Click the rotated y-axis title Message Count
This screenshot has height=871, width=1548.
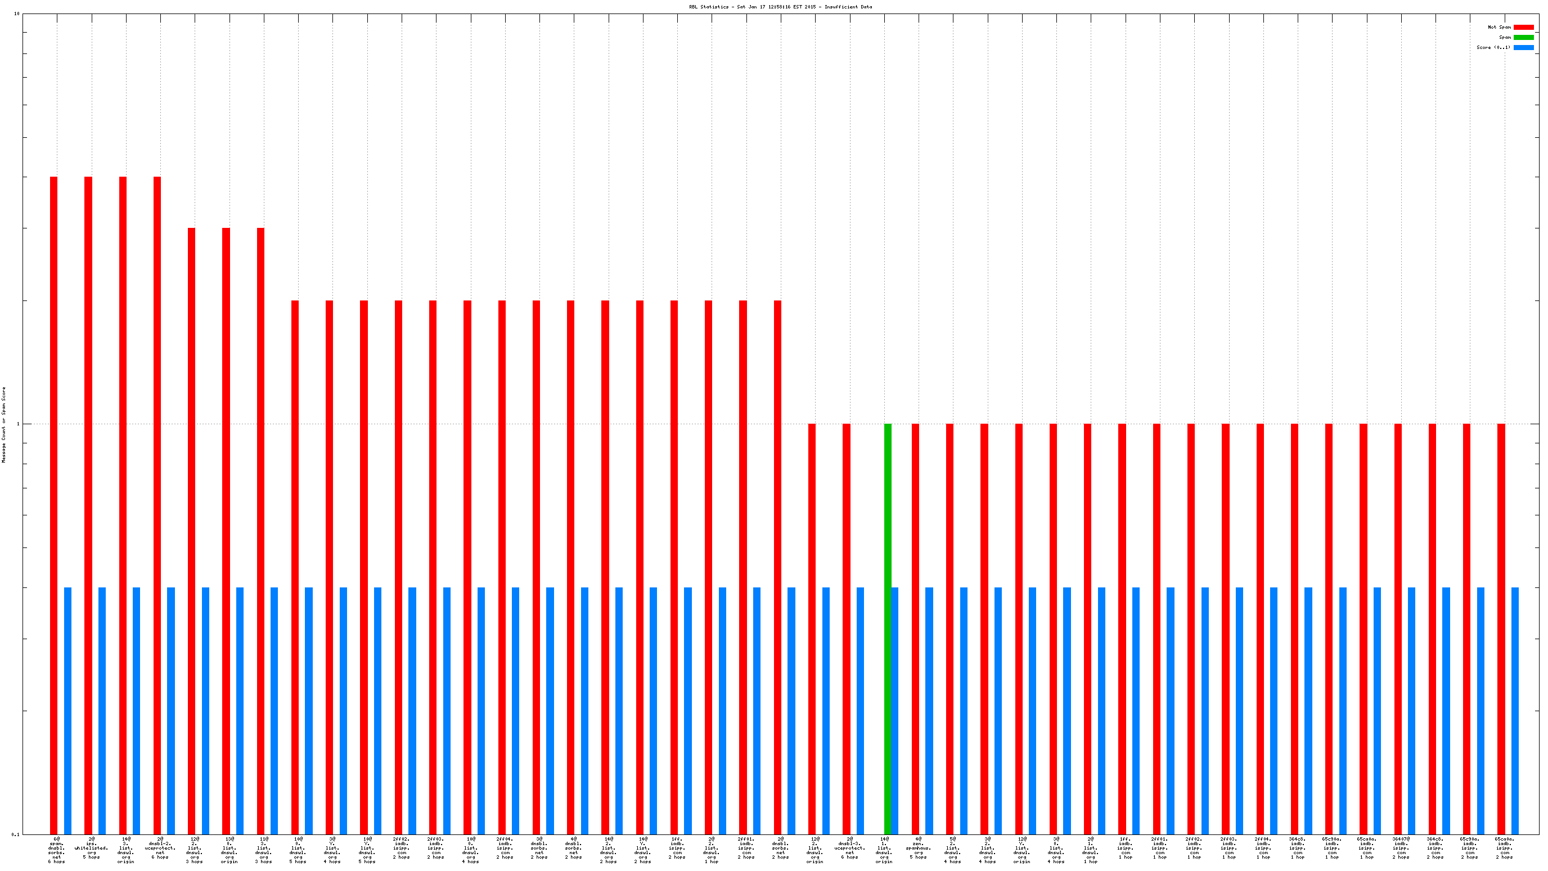point(4,424)
